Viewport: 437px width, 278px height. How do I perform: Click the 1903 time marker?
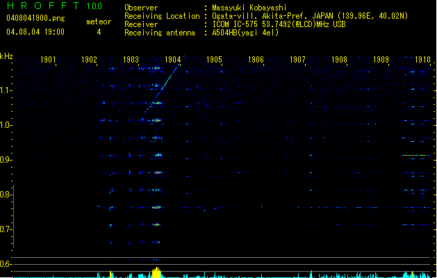coord(131,60)
